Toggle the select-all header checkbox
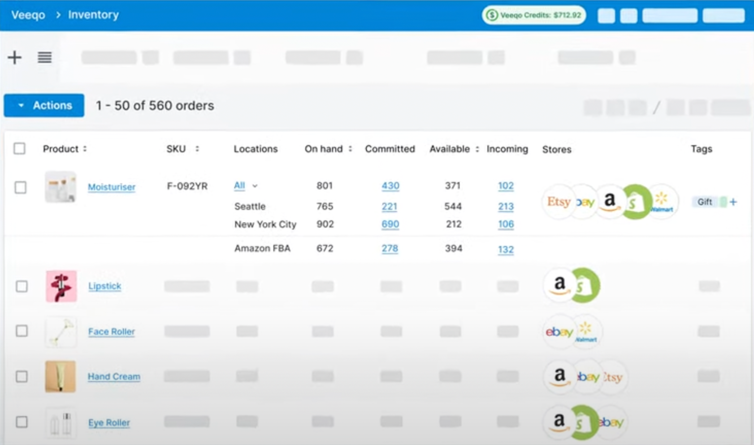Viewport: 754px width, 445px height. [19, 148]
